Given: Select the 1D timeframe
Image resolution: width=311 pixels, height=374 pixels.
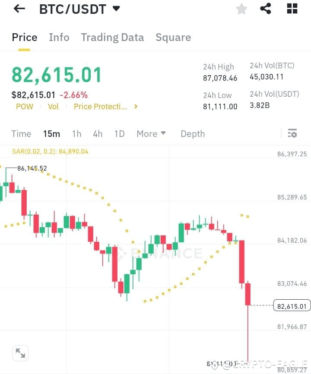Looking at the screenshot, I should point(119,134).
